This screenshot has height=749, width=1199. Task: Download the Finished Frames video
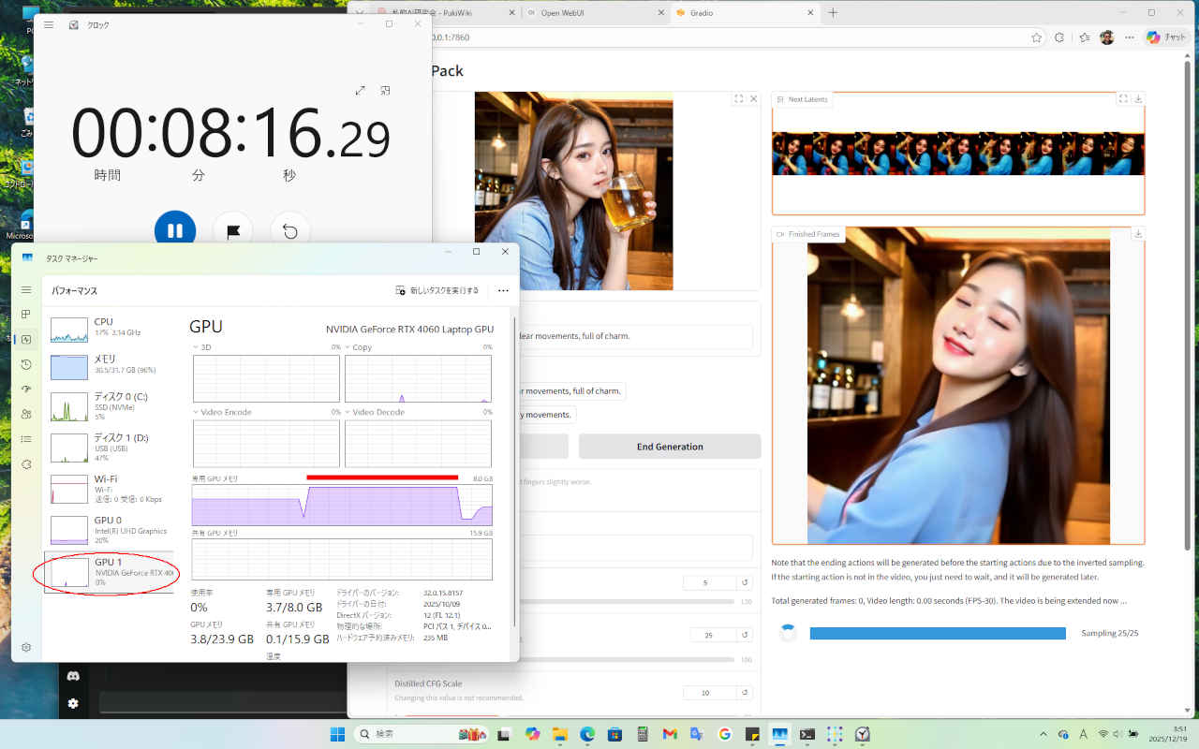[x=1138, y=234]
